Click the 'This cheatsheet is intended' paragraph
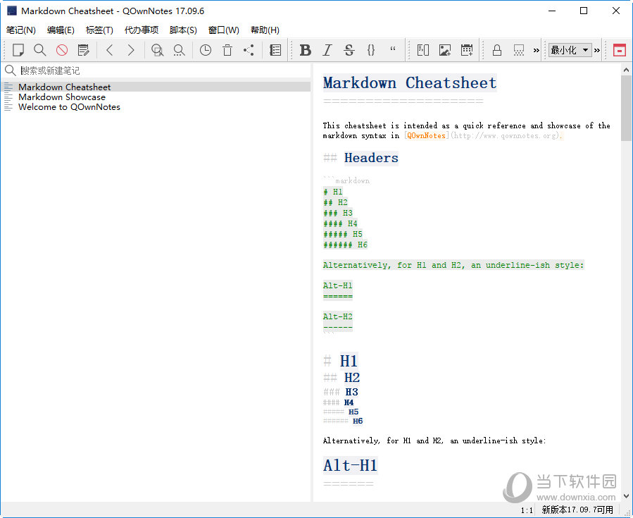This screenshot has width=633, height=518. 466,130
